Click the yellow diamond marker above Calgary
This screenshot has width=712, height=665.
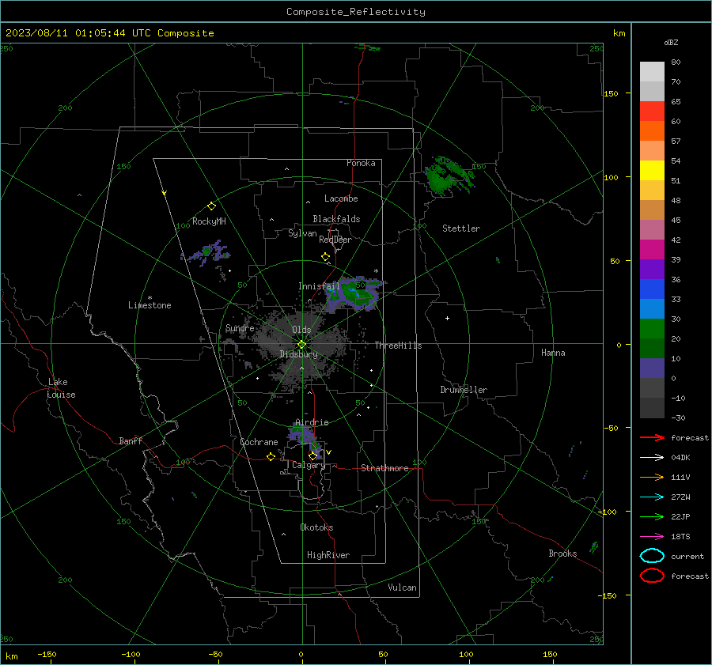312,455
